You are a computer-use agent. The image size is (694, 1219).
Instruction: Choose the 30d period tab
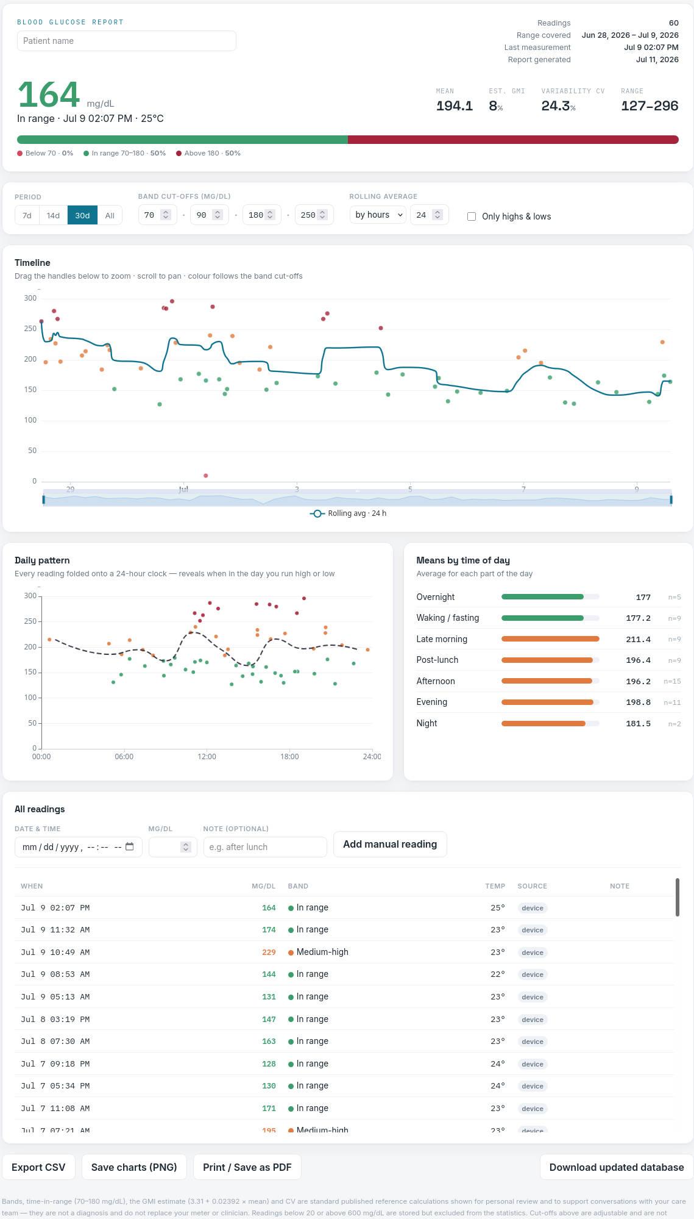[82, 215]
